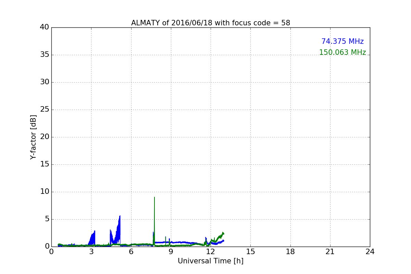Click the y-axis tick label '10'
Image resolution: width=411 pixels, height=274 pixels.
(45, 192)
